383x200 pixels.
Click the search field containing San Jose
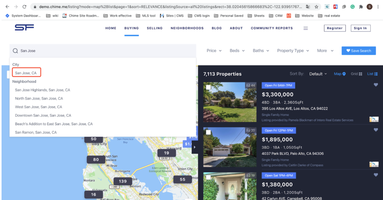103,51
